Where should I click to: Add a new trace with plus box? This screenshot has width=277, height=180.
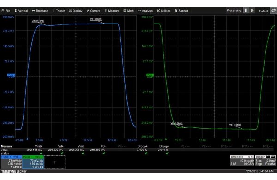(54, 162)
